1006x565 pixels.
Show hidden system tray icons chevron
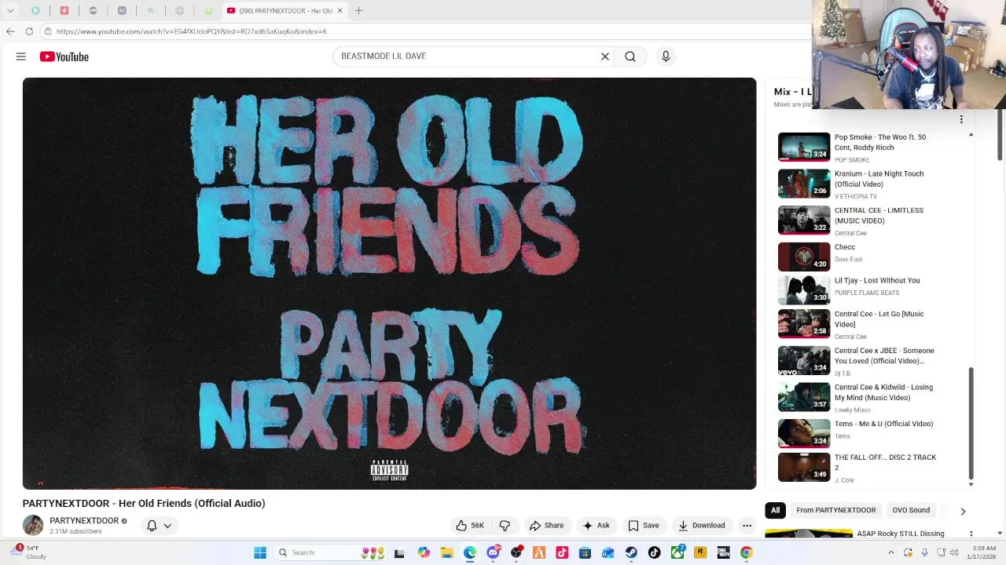(890, 552)
